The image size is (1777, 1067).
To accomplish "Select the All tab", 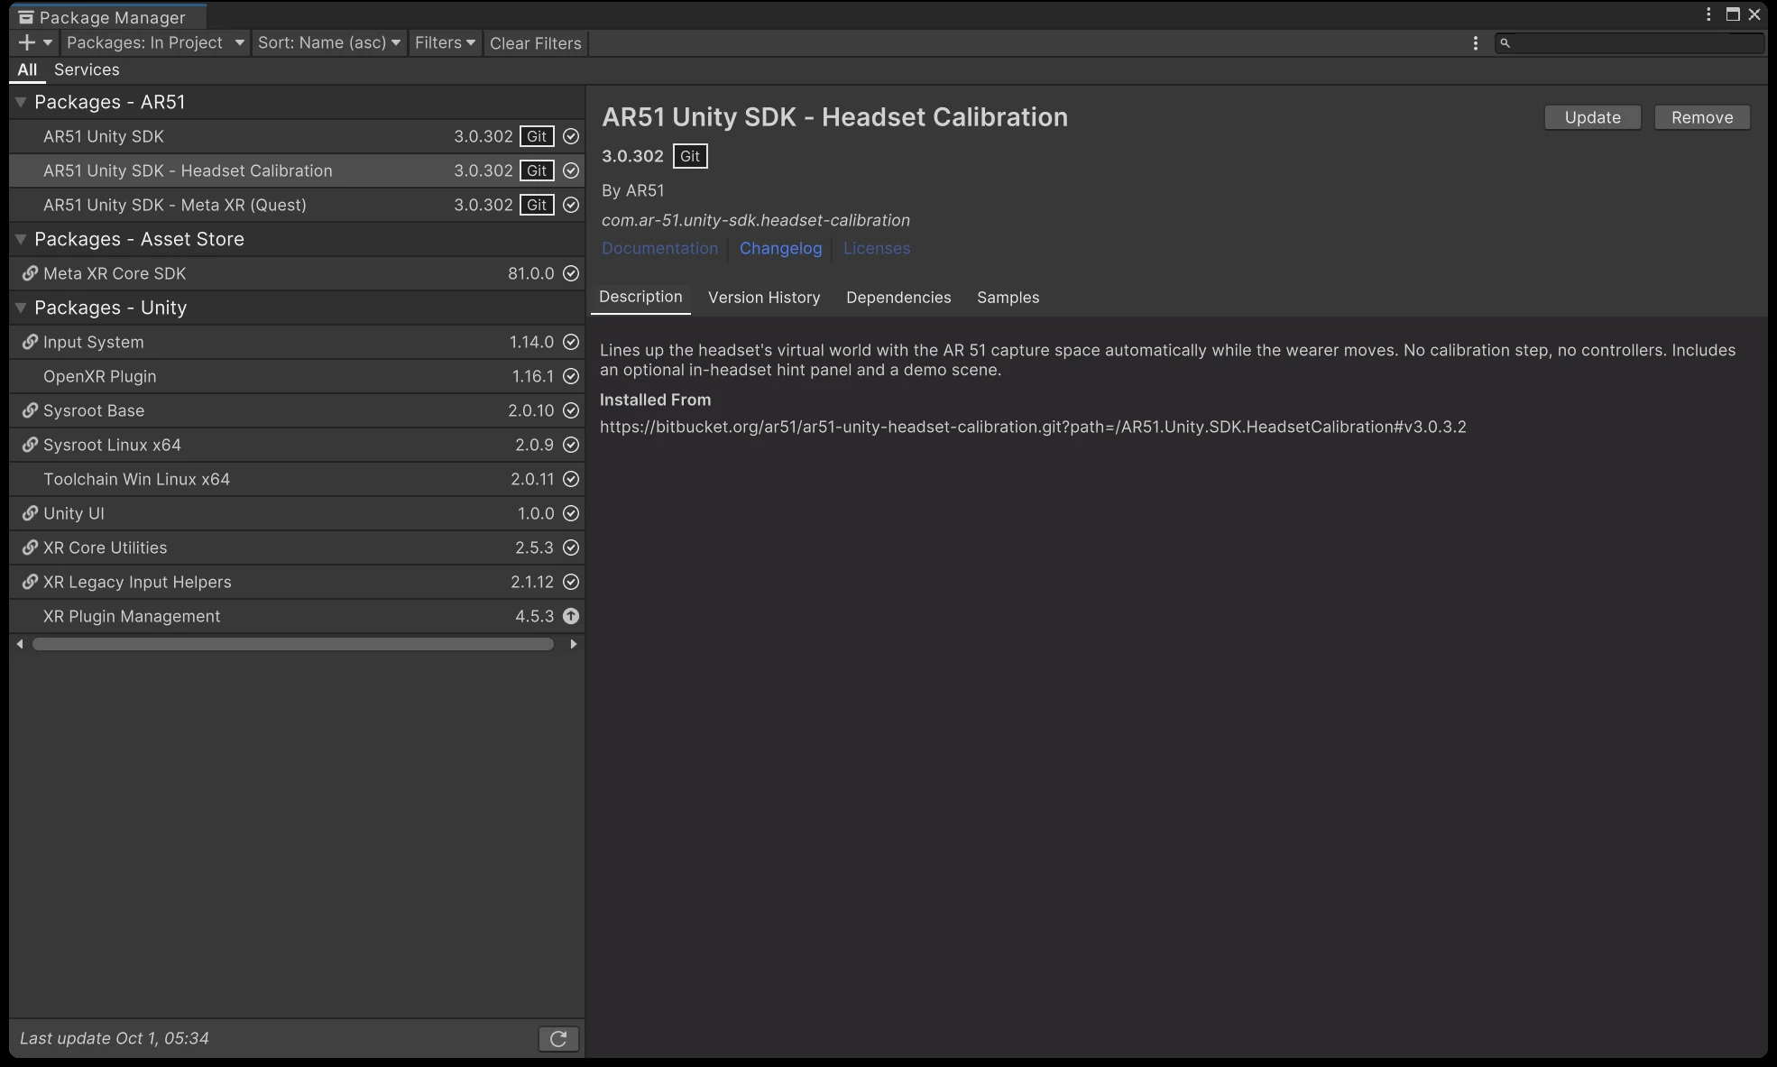I will pyautogui.click(x=27, y=69).
